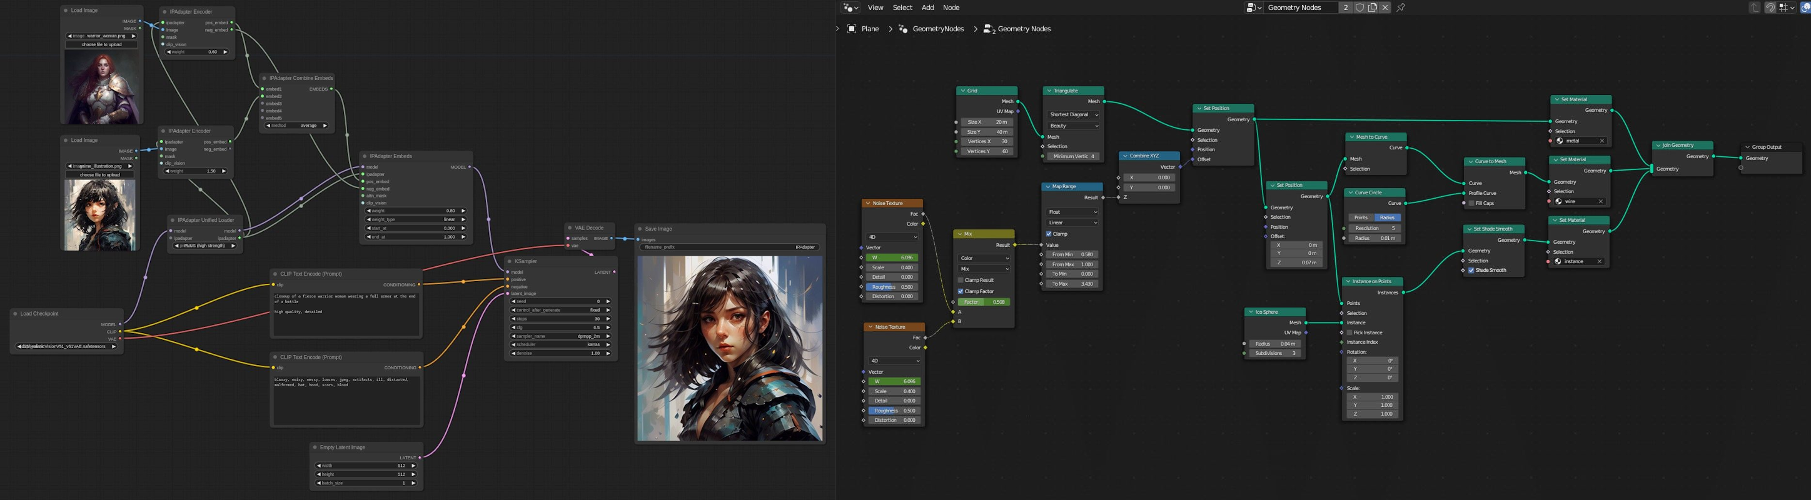Click the GeometryNodes modifier breadcrumb icon
The width and height of the screenshot is (1811, 500).
[903, 29]
